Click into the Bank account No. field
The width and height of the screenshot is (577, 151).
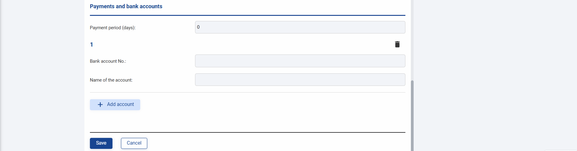pyautogui.click(x=300, y=61)
